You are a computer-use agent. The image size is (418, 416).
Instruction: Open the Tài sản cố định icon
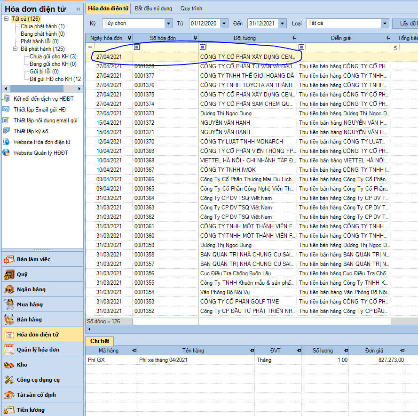pos(9,395)
